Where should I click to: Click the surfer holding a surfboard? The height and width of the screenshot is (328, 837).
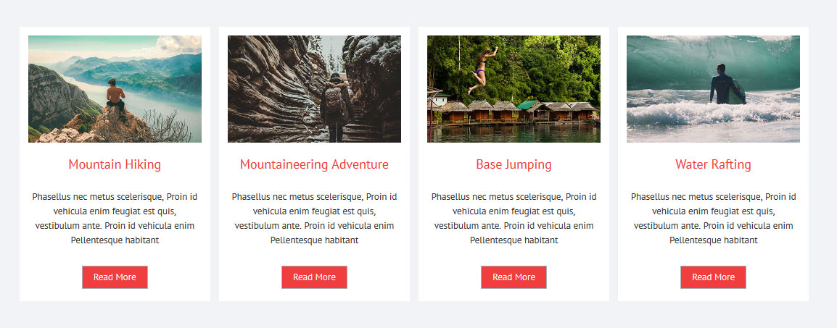723,85
